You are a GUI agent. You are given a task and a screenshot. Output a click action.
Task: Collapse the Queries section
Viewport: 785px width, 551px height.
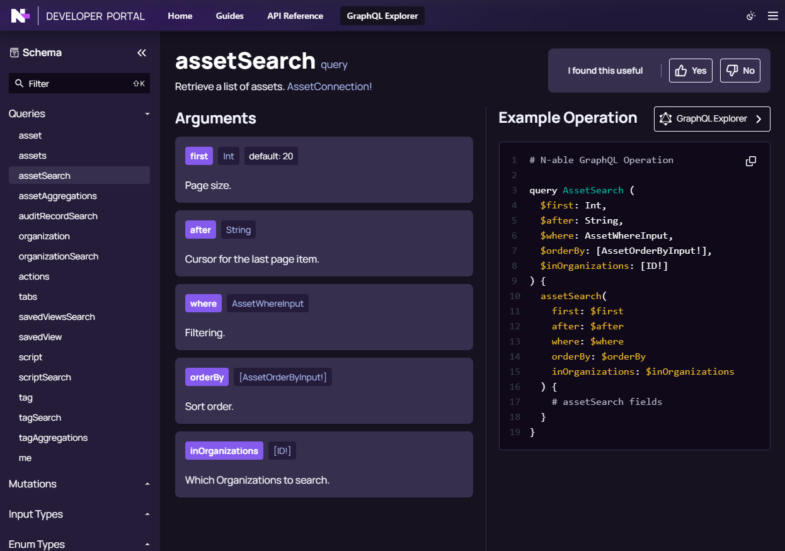click(x=79, y=114)
